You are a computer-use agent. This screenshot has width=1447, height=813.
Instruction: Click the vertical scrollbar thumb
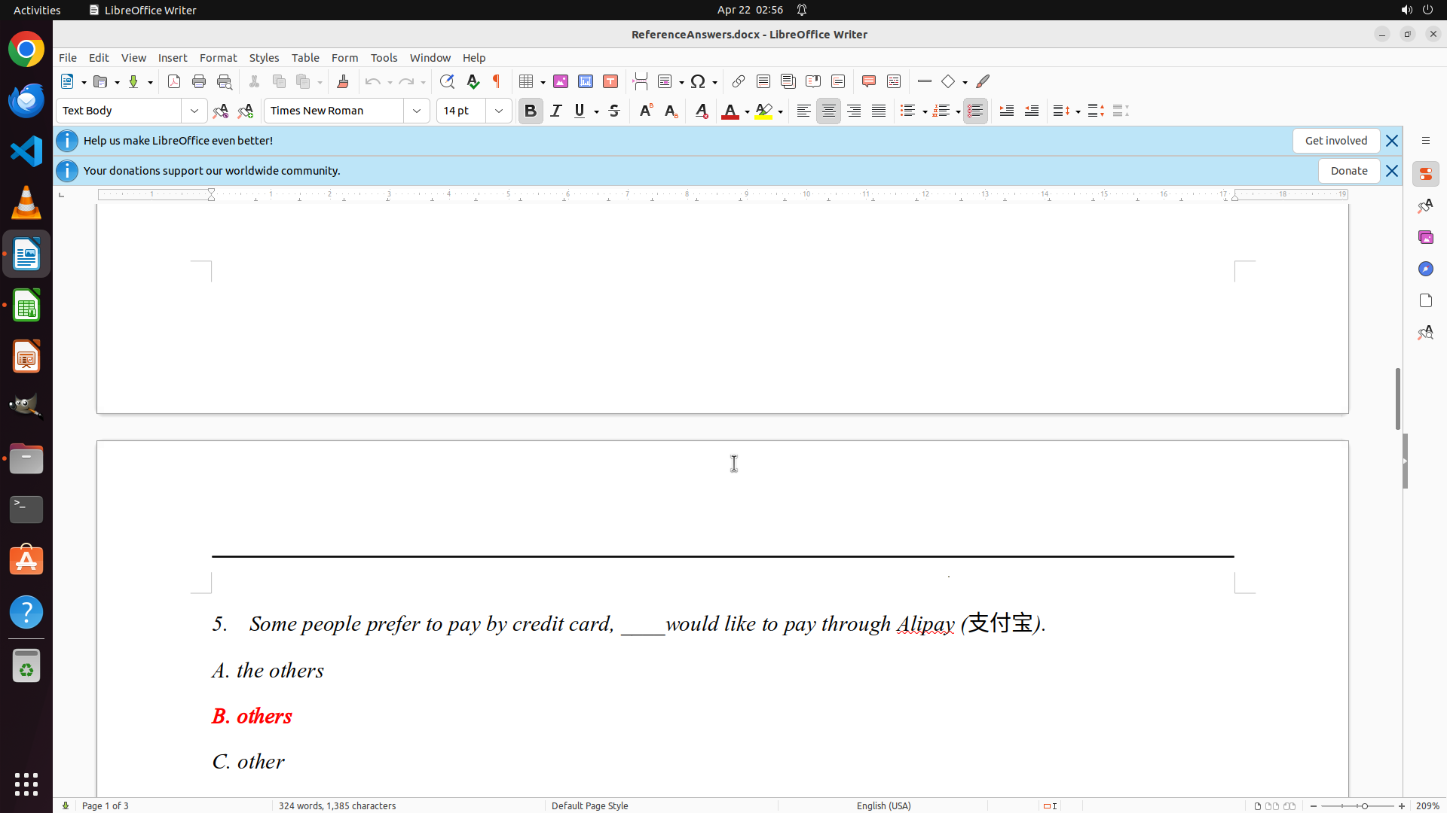[x=1397, y=399]
